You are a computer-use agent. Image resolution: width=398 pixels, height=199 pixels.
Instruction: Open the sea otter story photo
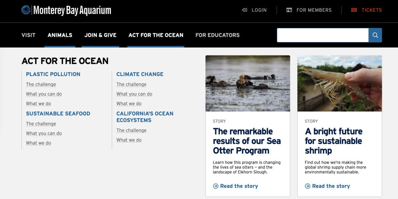click(x=248, y=83)
